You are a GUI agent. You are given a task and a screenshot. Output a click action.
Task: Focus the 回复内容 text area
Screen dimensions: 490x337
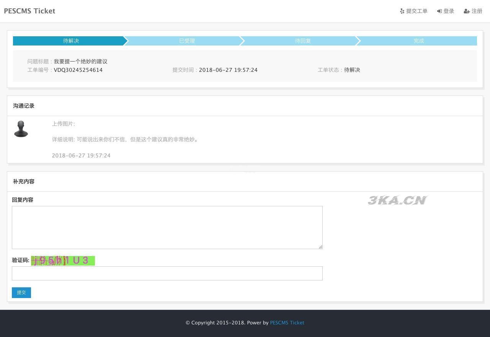coord(167,227)
